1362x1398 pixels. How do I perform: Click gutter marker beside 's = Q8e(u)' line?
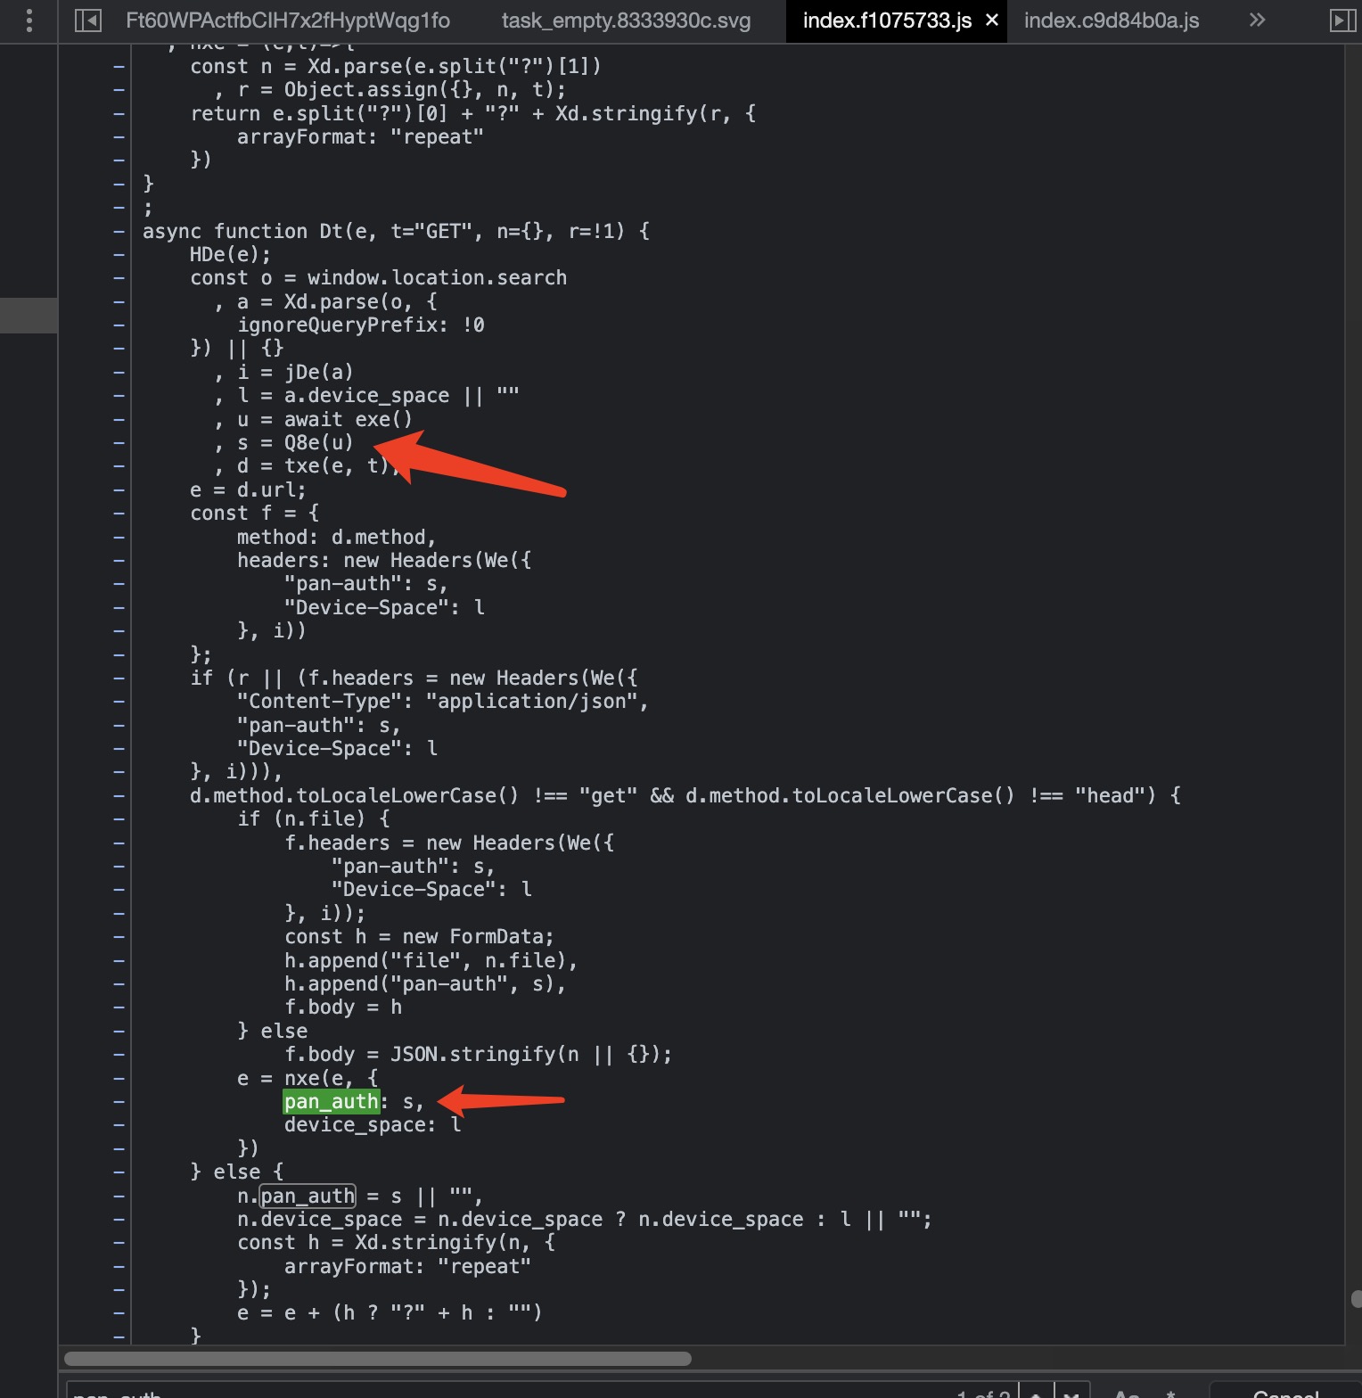tap(119, 442)
